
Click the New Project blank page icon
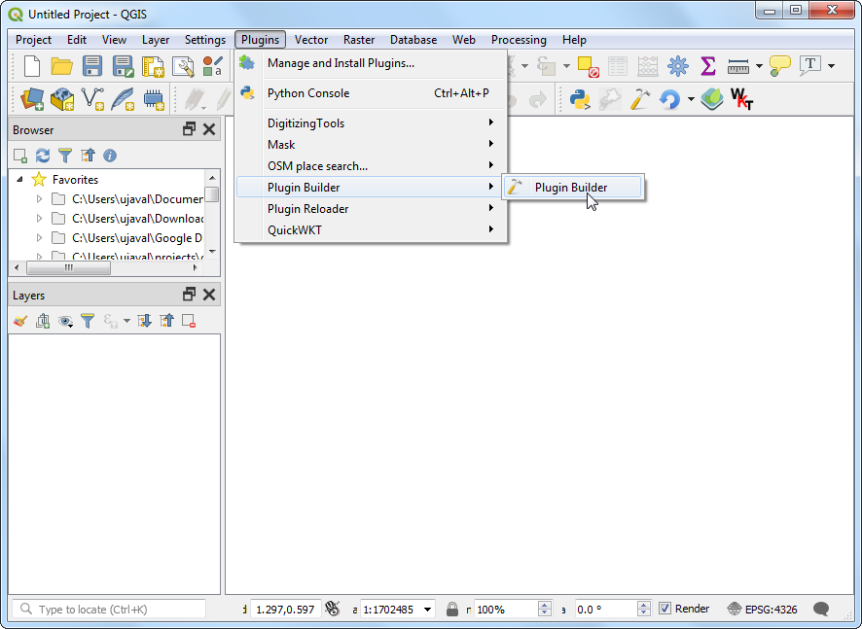[x=32, y=66]
